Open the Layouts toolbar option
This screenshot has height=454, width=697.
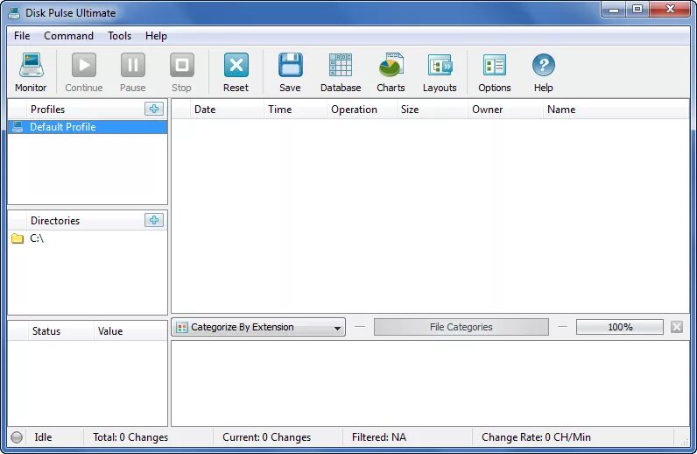(x=440, y=72)
